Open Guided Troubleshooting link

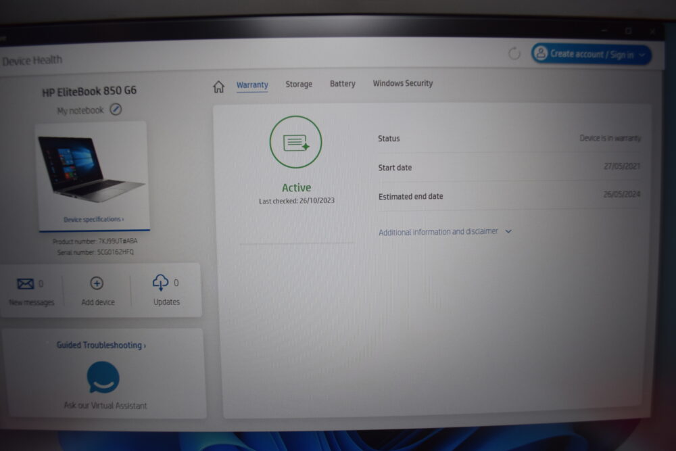pyautogui.click(x=101, y=346)
